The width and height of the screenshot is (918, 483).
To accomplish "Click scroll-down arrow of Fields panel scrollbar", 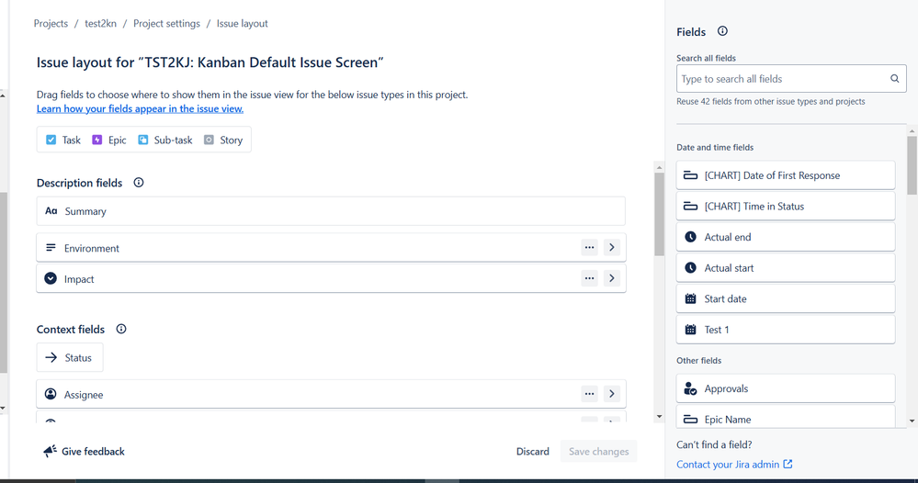I will [912, 421].
